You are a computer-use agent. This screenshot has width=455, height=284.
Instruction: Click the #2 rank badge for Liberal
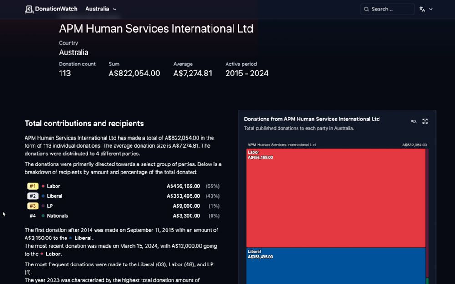coord(33,196)
